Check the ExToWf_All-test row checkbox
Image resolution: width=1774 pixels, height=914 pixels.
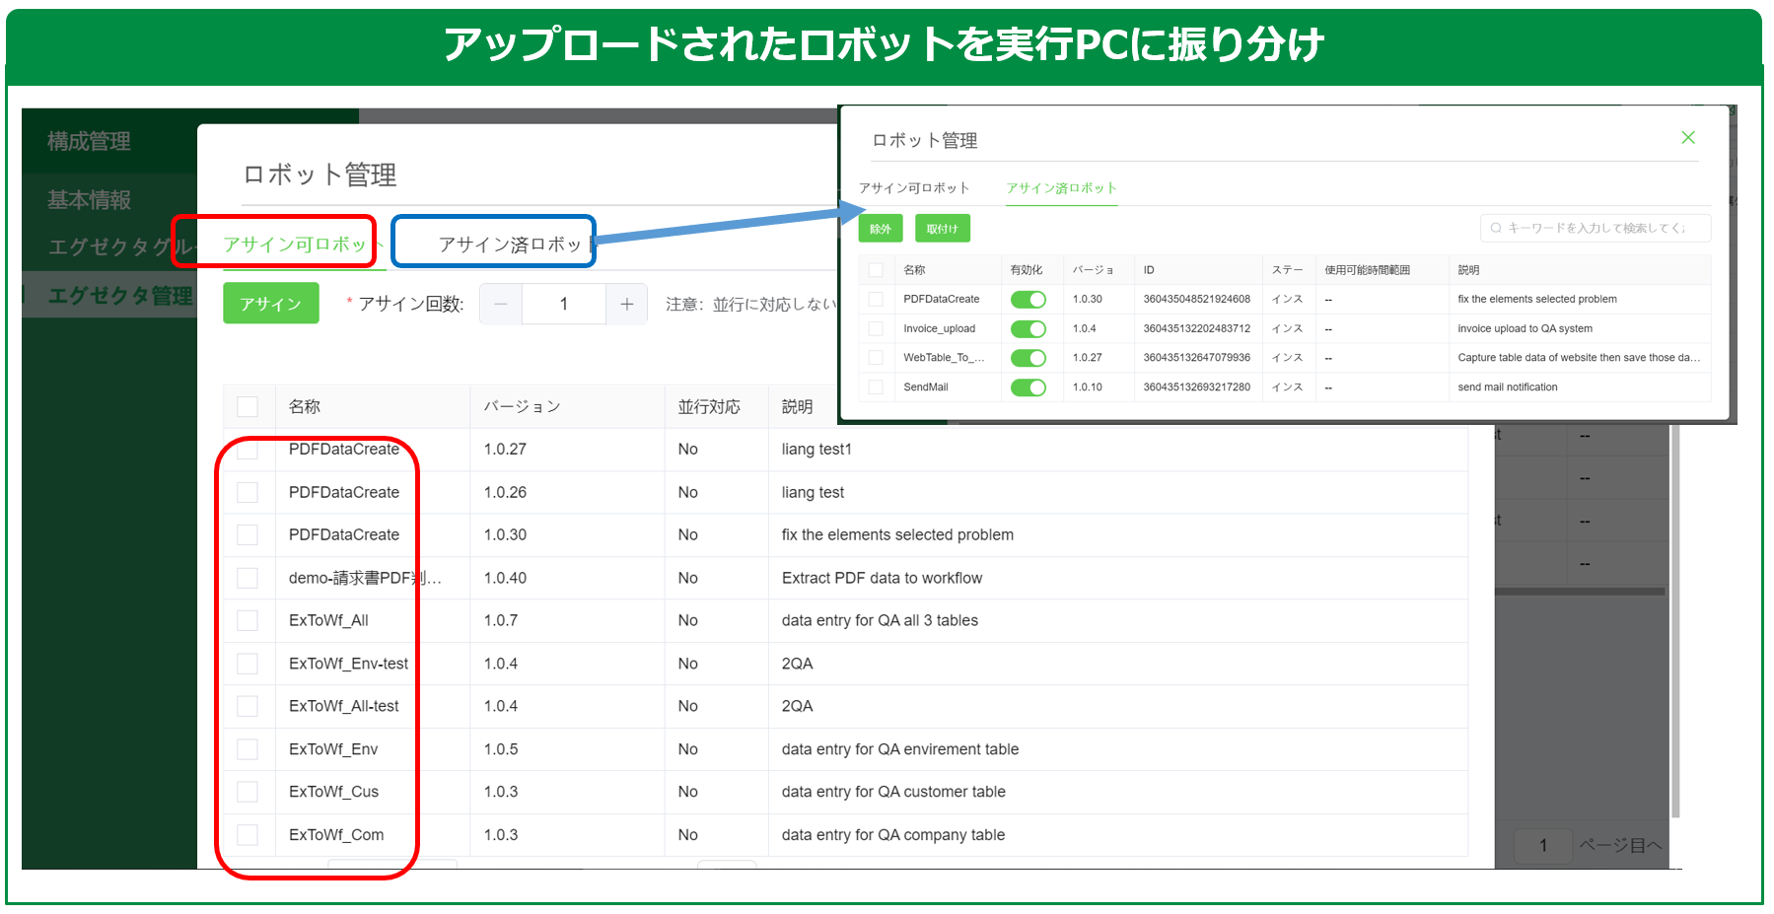(x=248, y=706)
